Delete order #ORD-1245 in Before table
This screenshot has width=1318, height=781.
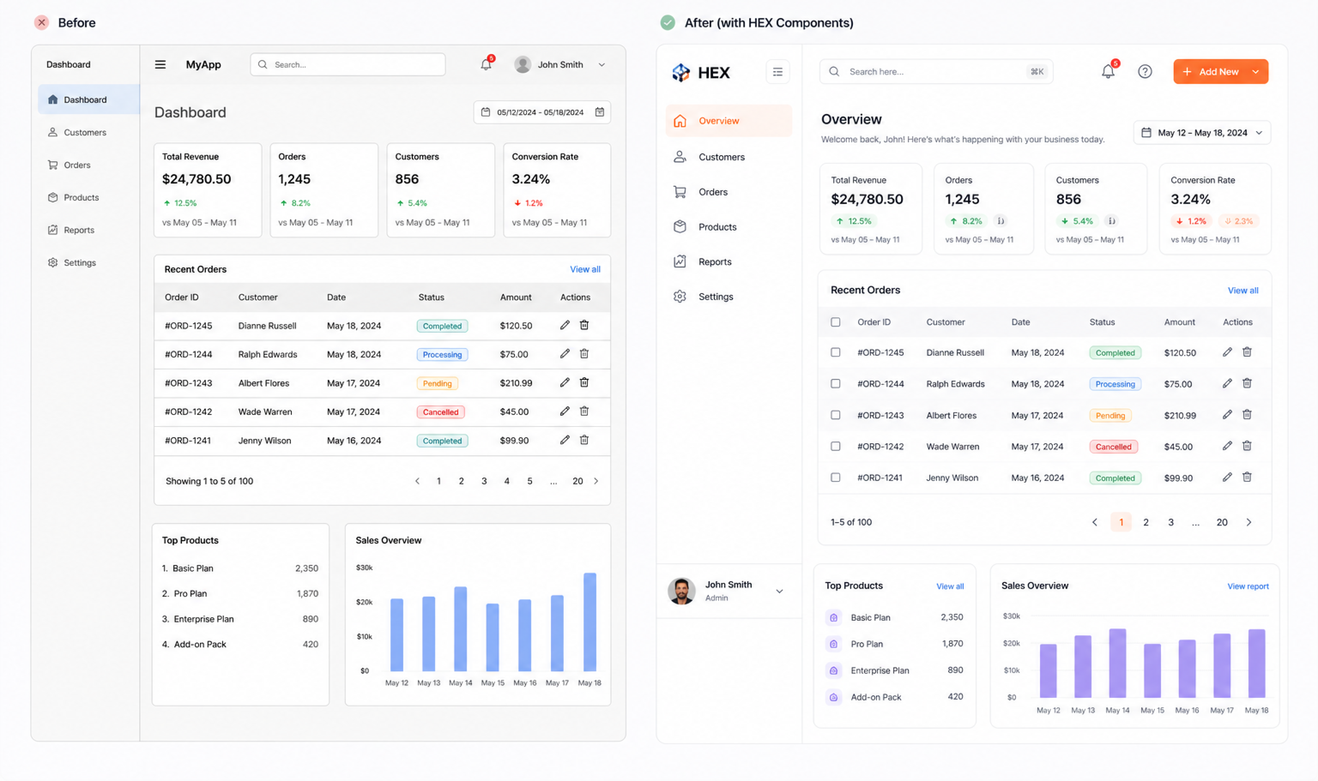point(584,325)
